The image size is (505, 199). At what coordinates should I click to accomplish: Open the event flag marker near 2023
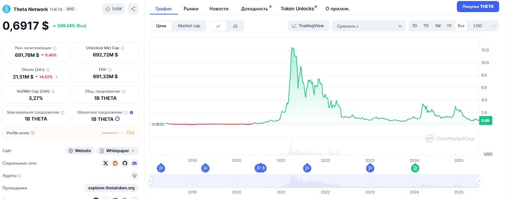tap(370, 168)
